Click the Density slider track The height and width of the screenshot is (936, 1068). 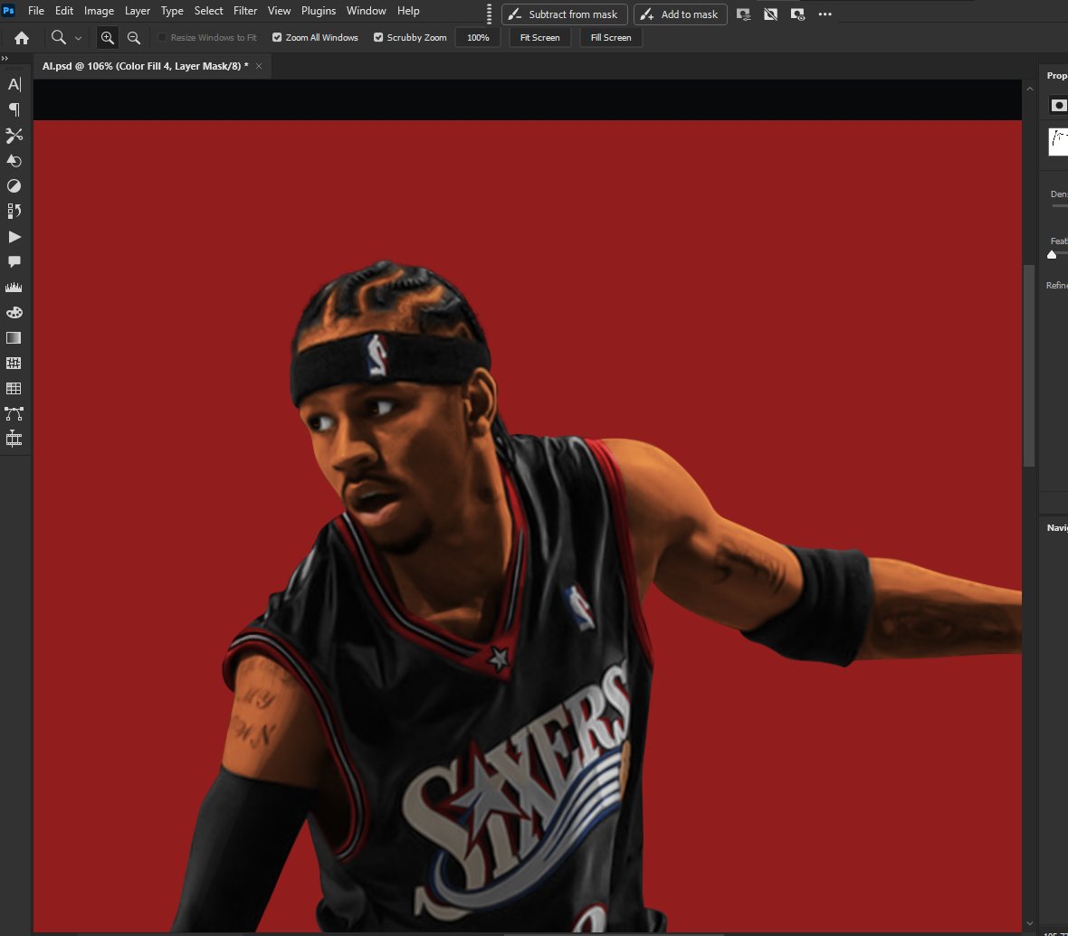click(1060, 205)
